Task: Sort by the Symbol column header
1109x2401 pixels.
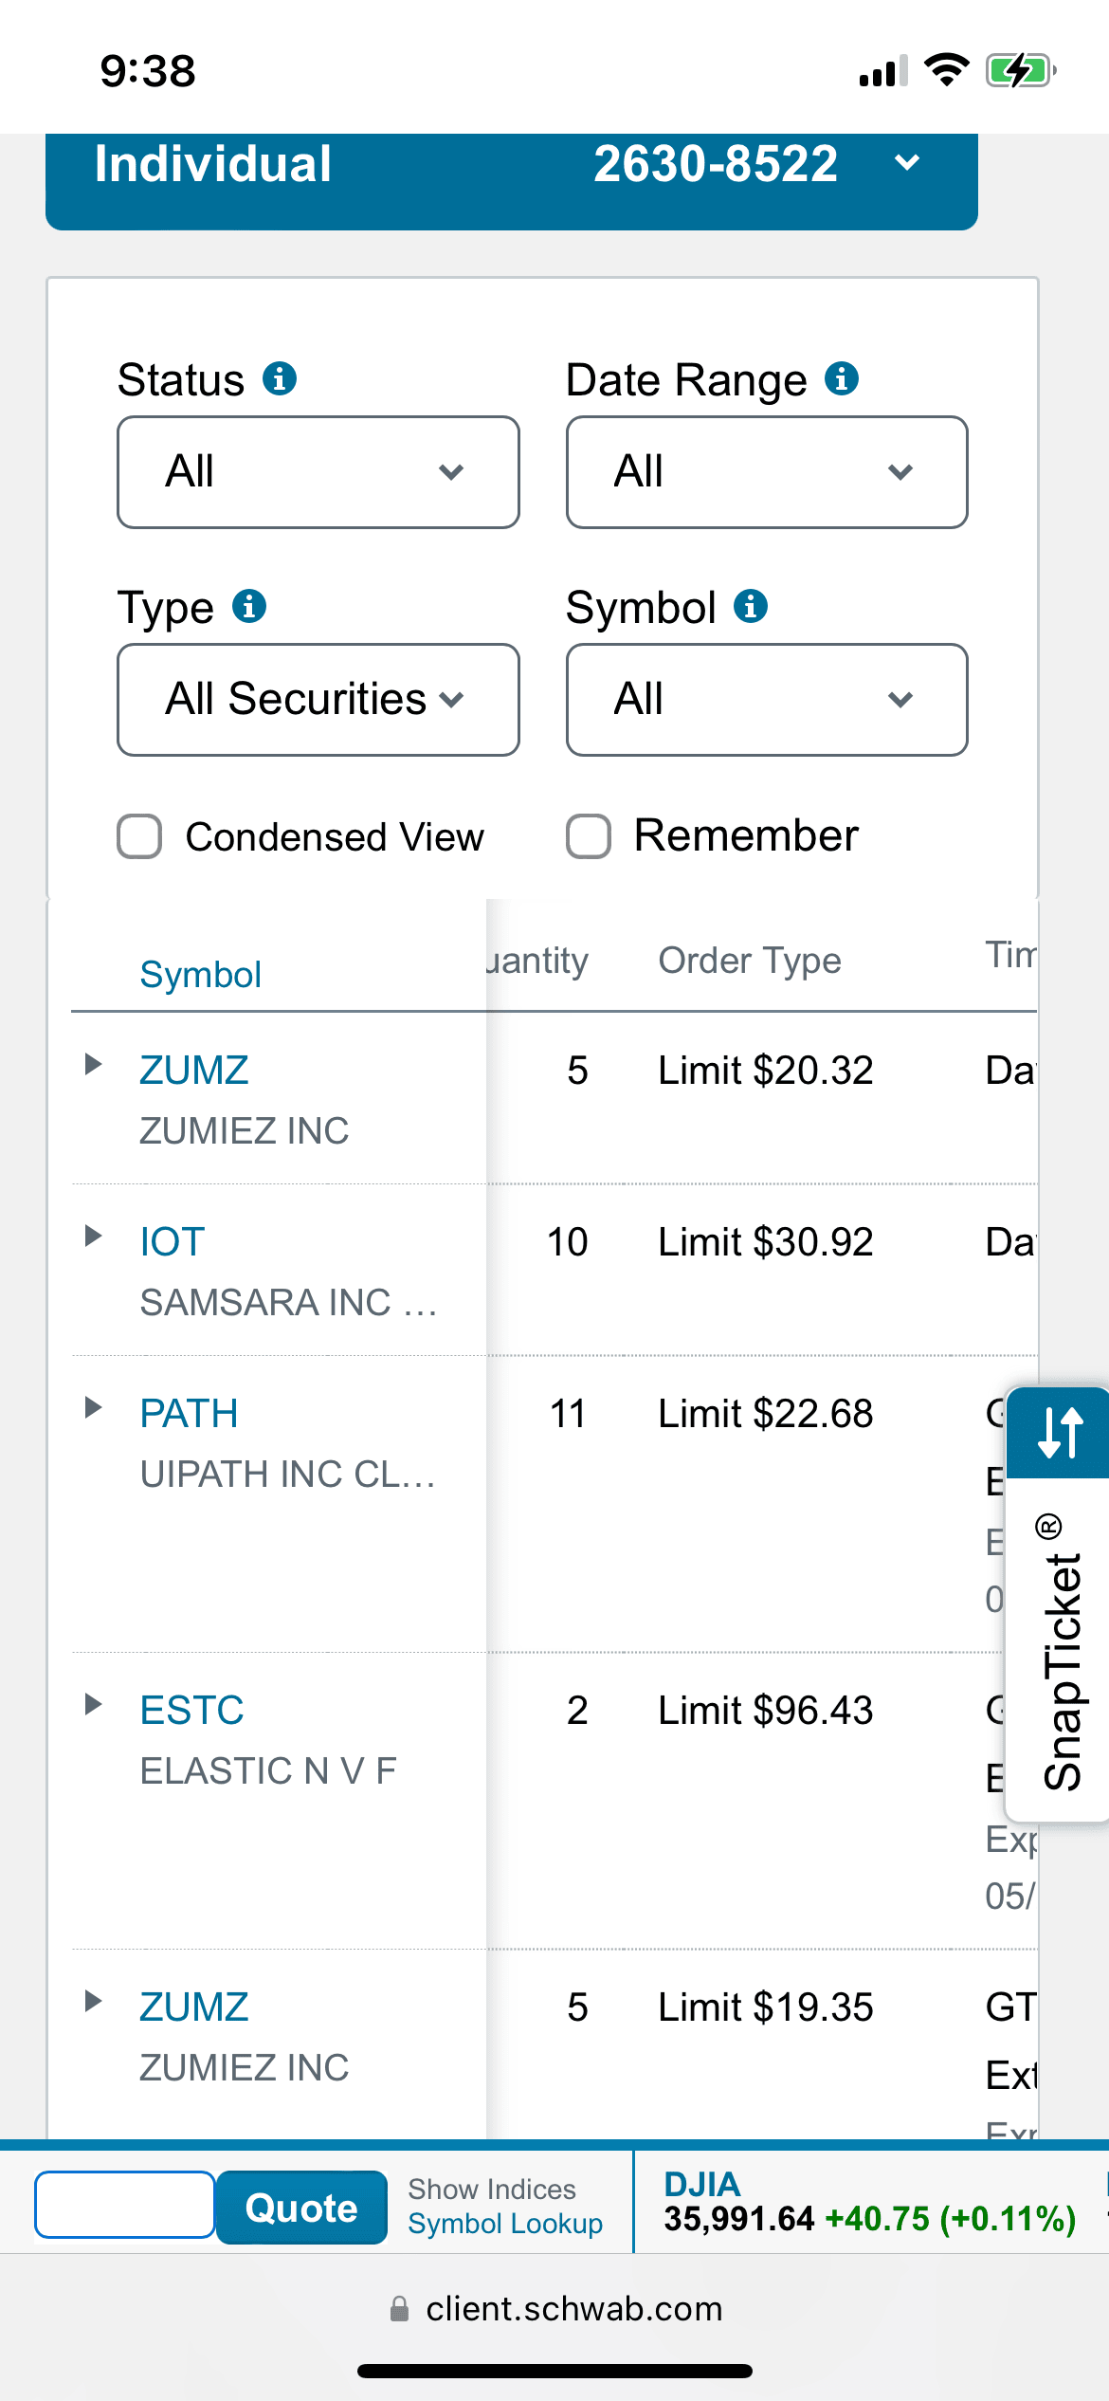Action: (200, 975)
